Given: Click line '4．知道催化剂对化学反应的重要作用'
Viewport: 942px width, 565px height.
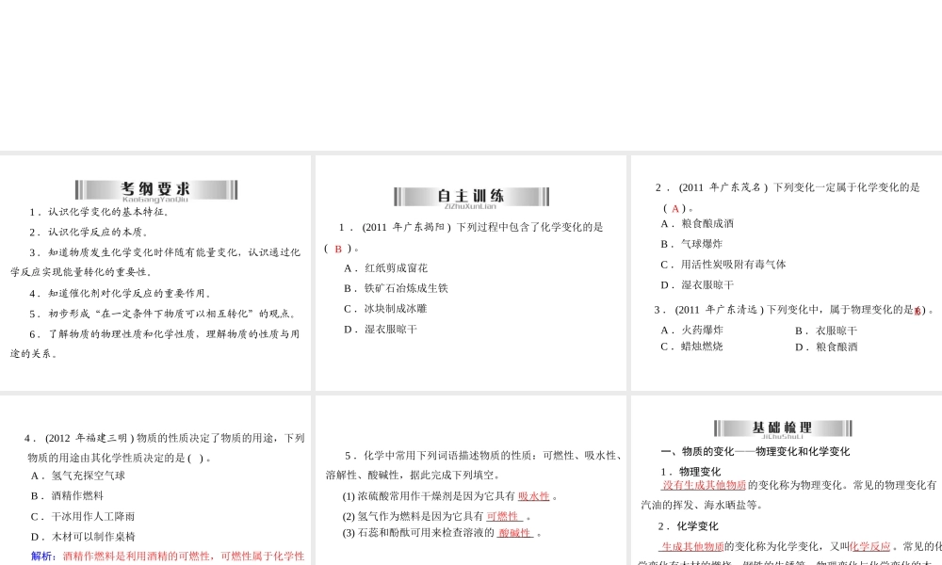Looking at the screenshot, I should coord(122,294).
